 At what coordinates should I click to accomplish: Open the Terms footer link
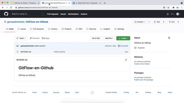click(x=34, y=92)
